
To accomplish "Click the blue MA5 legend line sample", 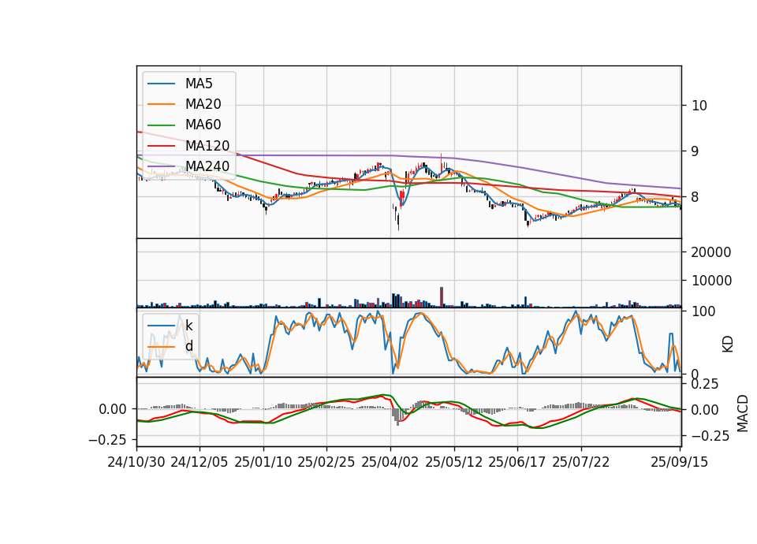I will point(161,84).
